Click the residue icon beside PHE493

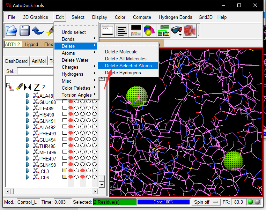click(x=36, y=133)
